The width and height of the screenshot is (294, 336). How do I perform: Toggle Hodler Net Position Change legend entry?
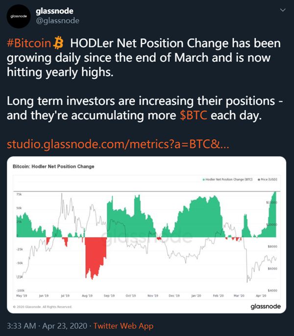(228, 179)
